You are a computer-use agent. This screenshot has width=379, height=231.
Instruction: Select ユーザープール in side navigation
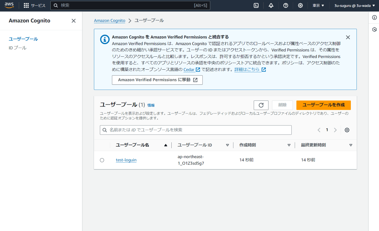pos(23,39)
